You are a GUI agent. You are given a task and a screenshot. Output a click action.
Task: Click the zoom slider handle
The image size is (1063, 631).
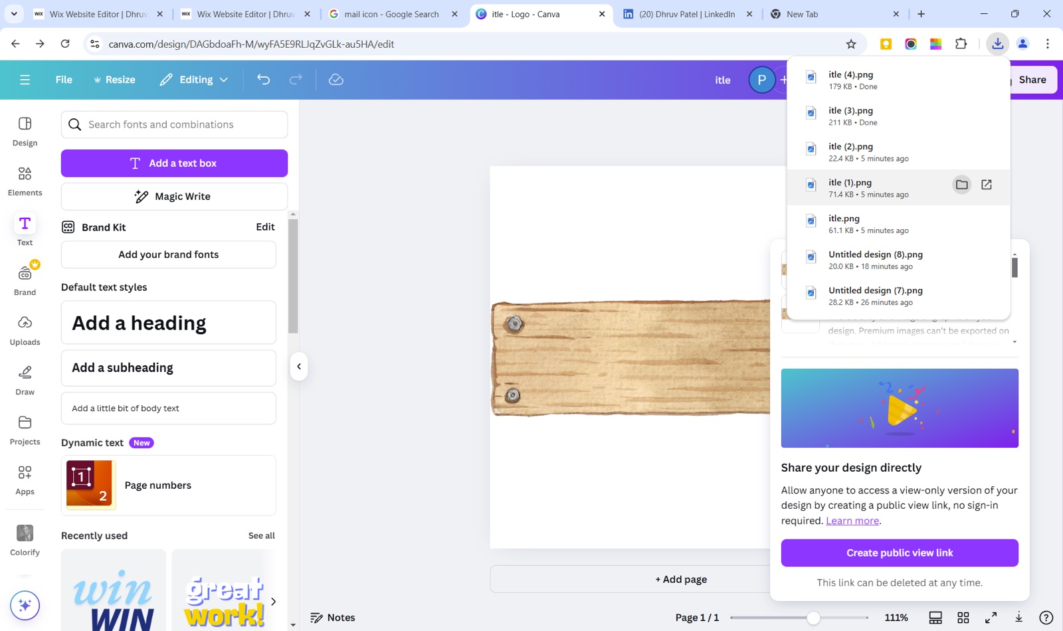pos(813,618)
